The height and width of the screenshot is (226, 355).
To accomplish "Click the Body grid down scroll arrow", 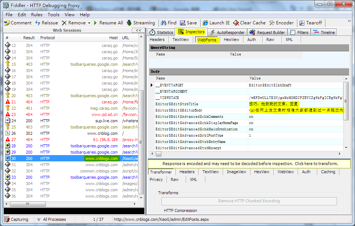I will (346, 148).
